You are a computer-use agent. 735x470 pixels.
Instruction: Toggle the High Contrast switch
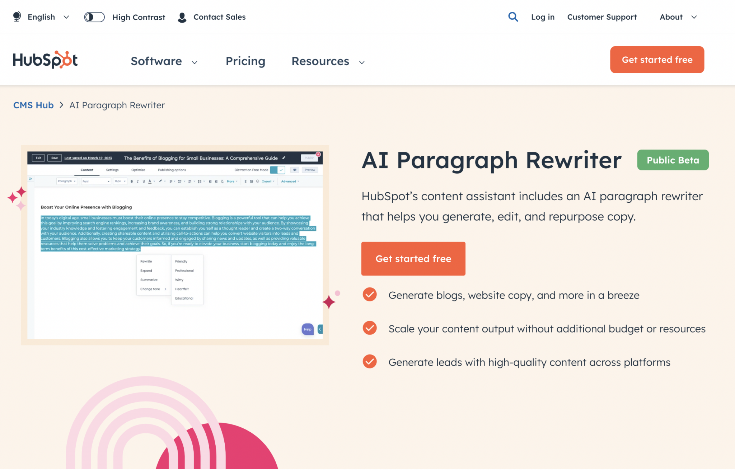(x=94, y=17)
